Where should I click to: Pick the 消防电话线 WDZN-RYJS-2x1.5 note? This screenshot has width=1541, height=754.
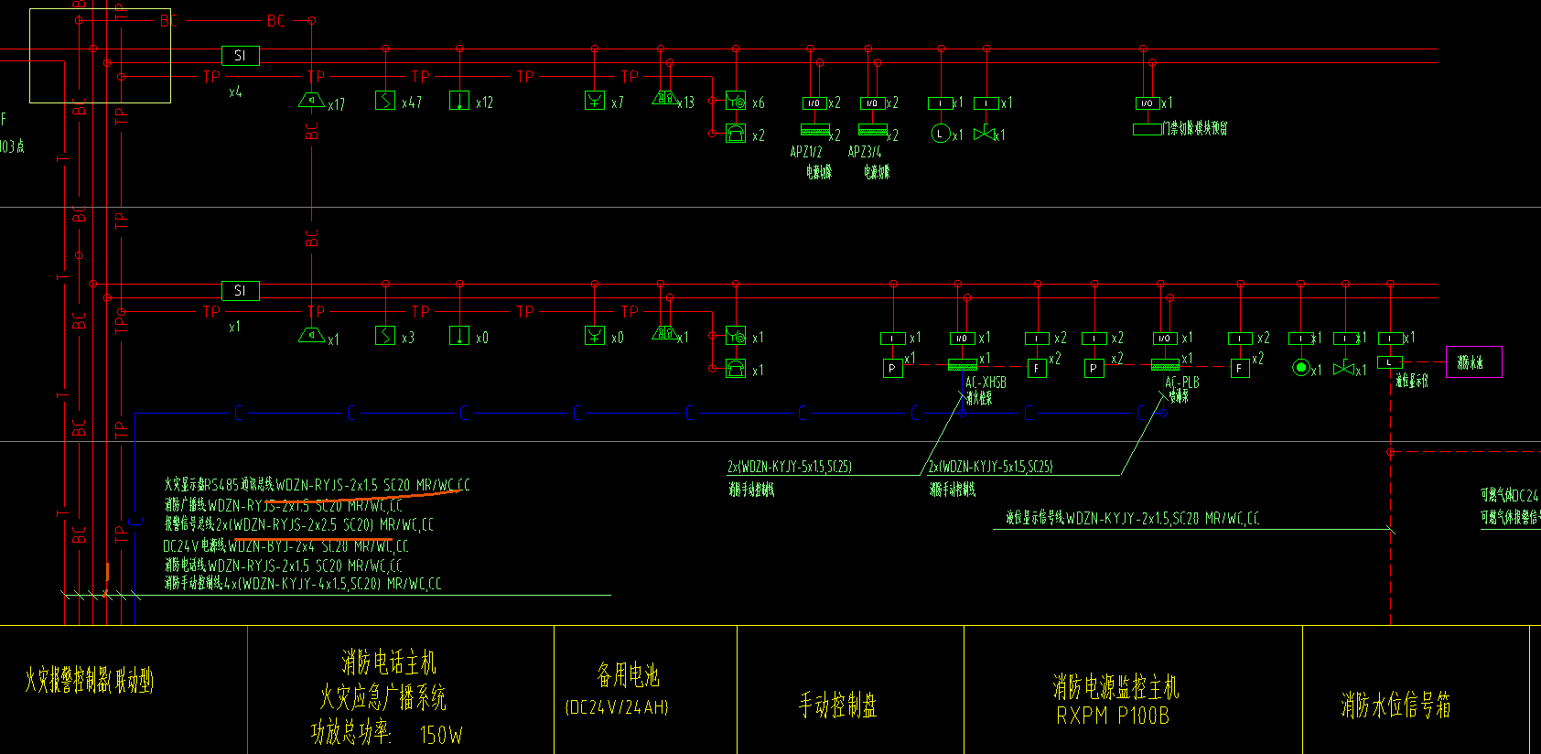click(283, 566)
